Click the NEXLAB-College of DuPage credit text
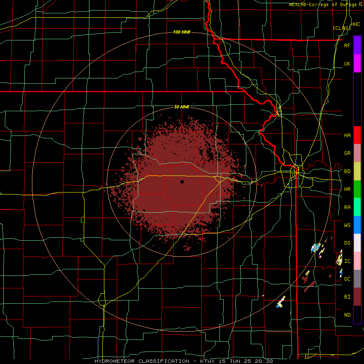364x364 pixels. 324,4
